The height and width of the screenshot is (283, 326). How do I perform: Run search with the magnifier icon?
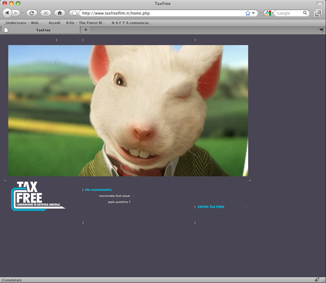305,13
